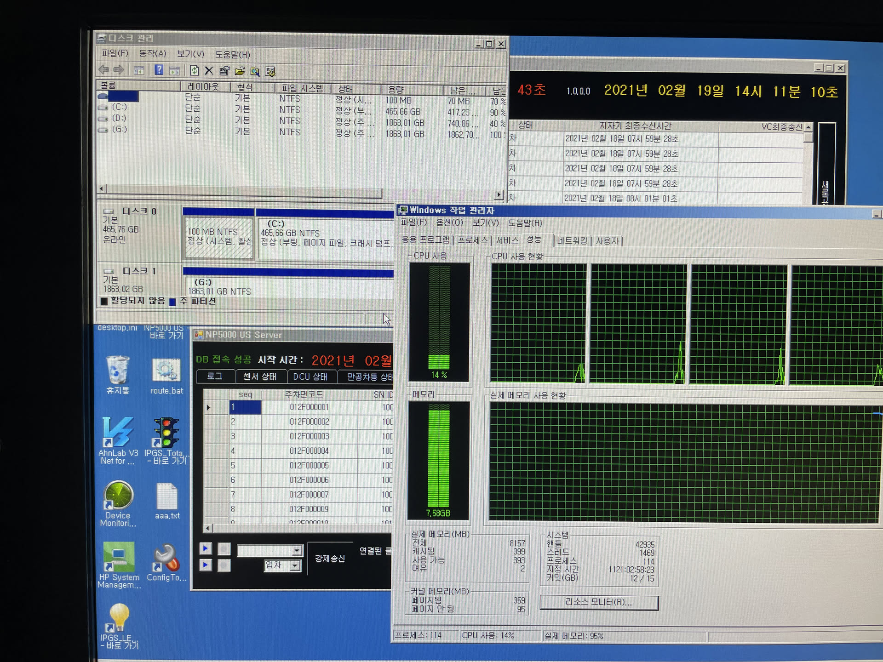Click the magnifier search toolbar icon
883x662 pixels.
click(x=255, y=71)
